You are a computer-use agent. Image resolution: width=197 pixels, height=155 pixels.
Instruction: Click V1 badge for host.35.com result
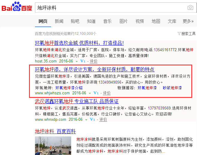83,61
